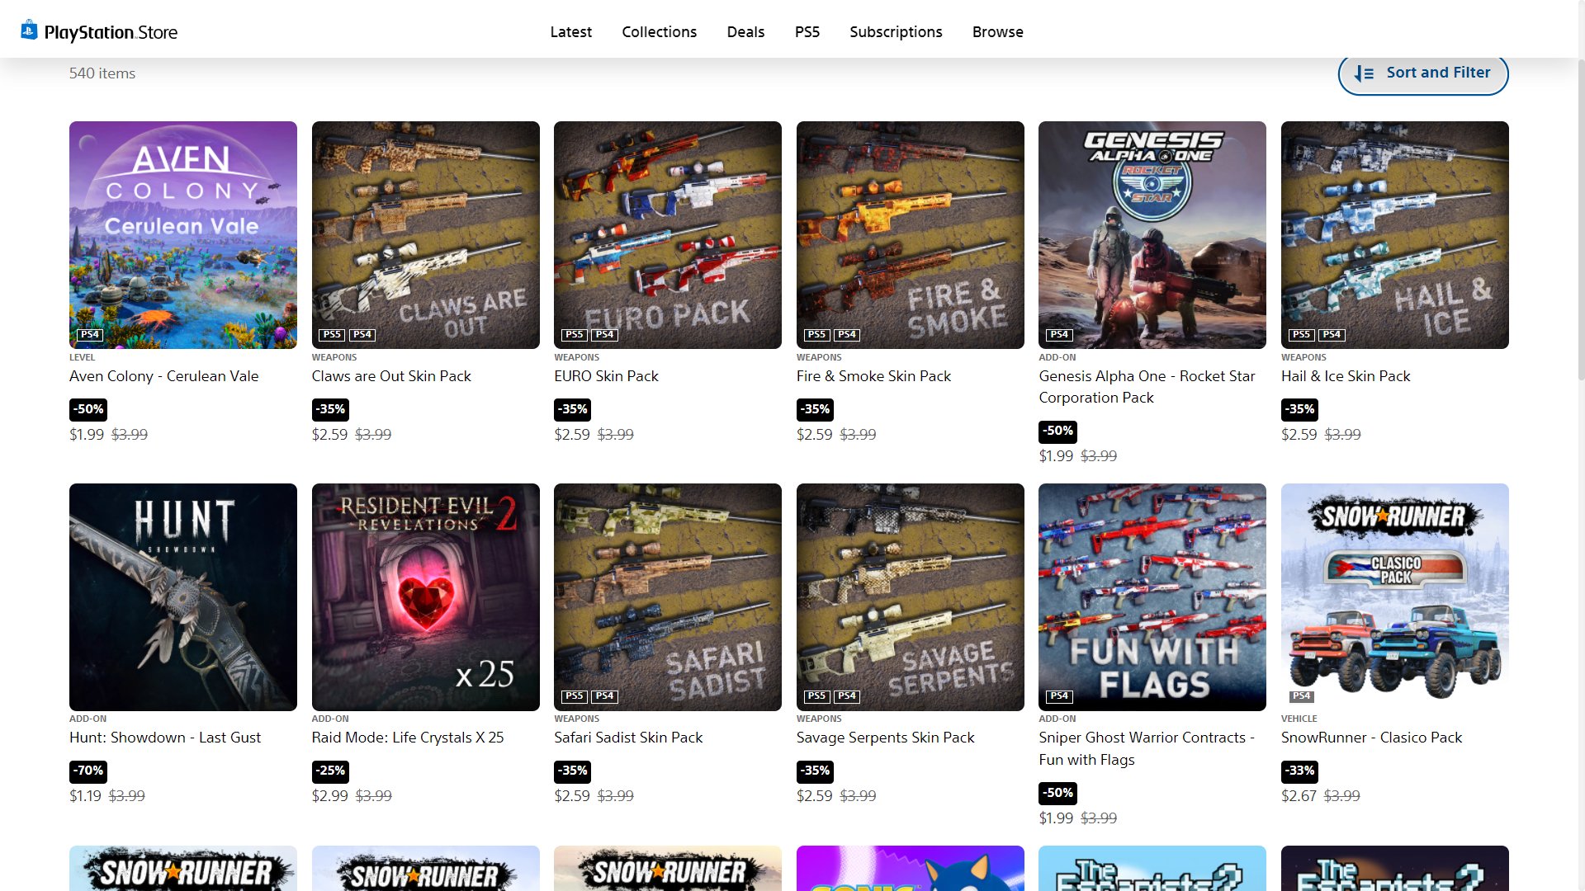The image size is (1585, 891).
Task: Go to the Collections menu
Action: click(659, 32)
